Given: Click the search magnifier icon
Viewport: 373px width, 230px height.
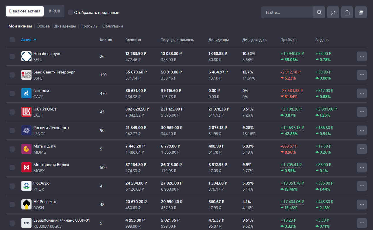Looking at the screenshot, I should (319, 12).
